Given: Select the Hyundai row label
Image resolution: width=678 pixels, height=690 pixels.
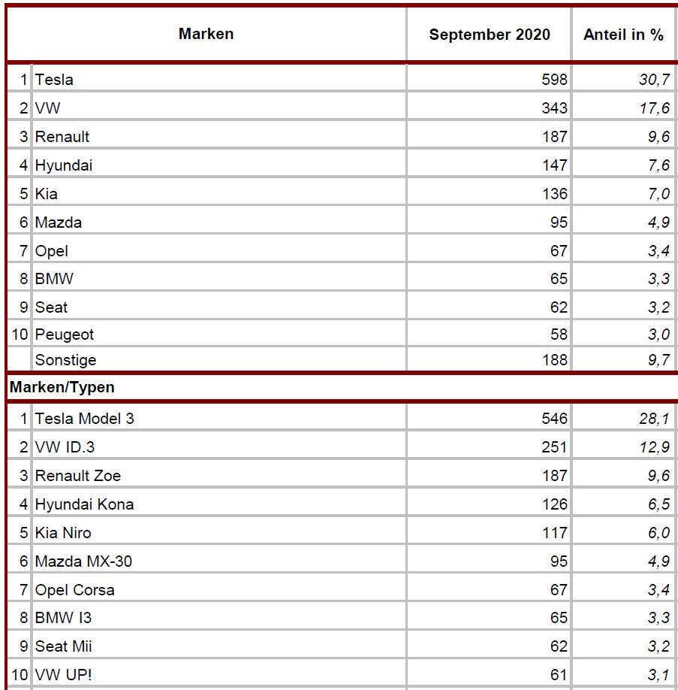Looking at the screenshot, I should coord(64,165).
